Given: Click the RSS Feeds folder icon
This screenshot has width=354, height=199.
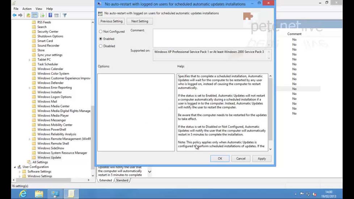Looking at the screenshot, I should coord(34,22).
